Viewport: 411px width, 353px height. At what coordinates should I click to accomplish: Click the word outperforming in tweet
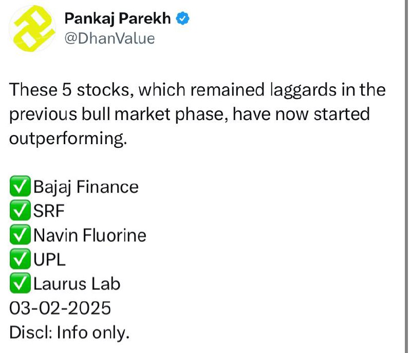pos(68,139)
